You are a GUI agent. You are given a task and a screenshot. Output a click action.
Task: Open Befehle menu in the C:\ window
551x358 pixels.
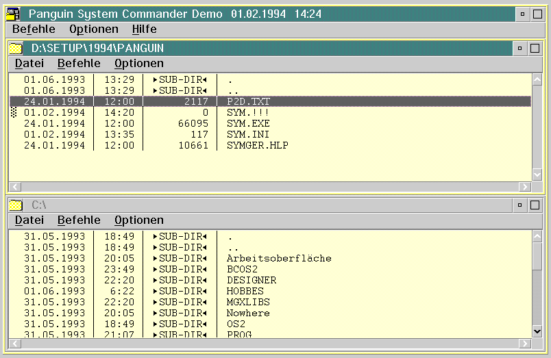[x=79, y=220]
